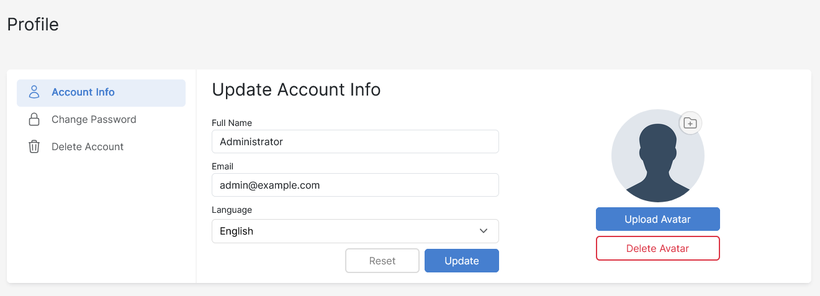This screenshot has height=296, width=820.
Task: Click the folder-plus icon on the avatar
Action: tap(690, 123)
